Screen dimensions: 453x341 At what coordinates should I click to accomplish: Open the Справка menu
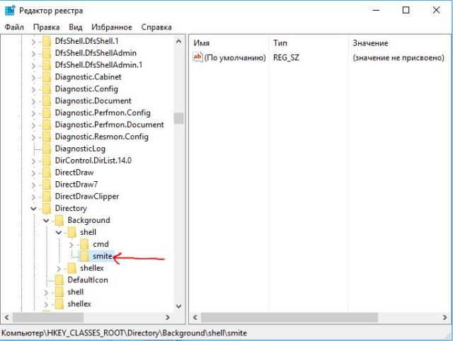click(156, 27)
